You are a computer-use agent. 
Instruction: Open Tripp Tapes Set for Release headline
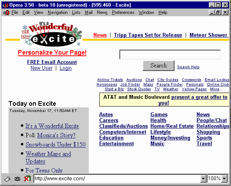pos(148,35)
